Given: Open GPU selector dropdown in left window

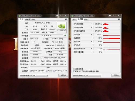Looking at the screenshot, I should pos(34,75).
